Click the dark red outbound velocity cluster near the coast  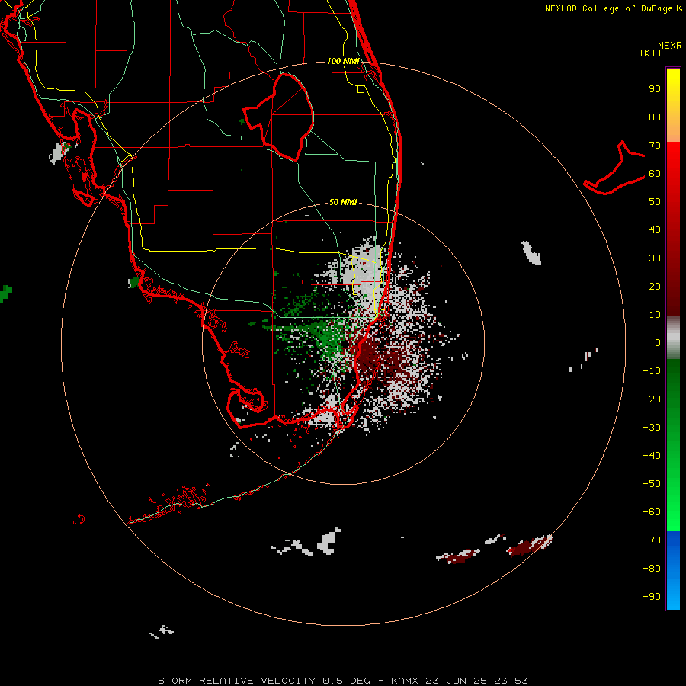367,354
